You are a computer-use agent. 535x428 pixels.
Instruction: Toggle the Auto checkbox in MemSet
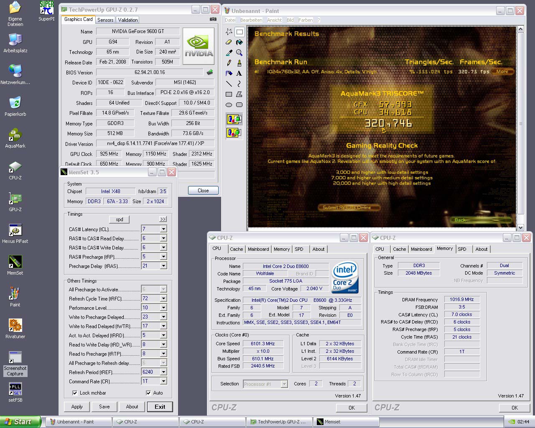(148, 393)
